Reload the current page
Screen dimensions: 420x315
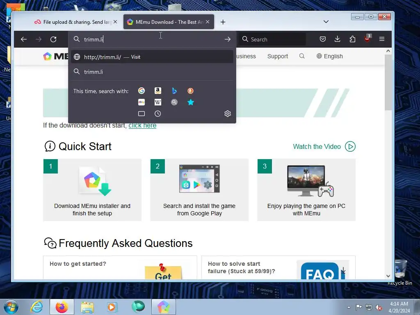coord(53,39)
